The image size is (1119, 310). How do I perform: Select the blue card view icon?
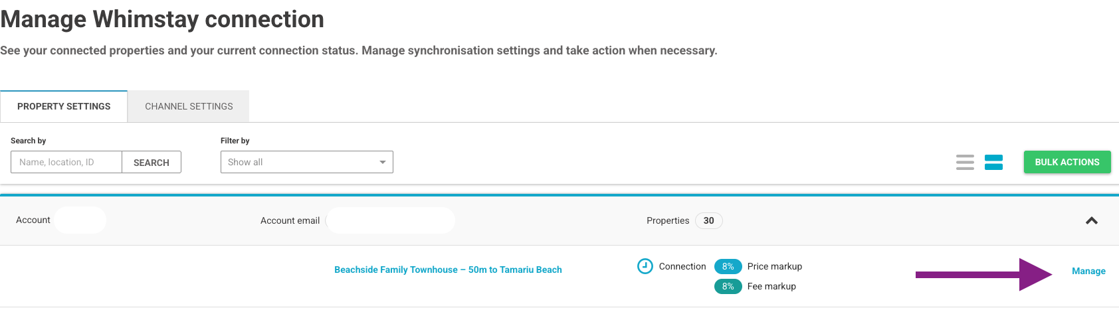pyautogui.click(x=993, y=162)
